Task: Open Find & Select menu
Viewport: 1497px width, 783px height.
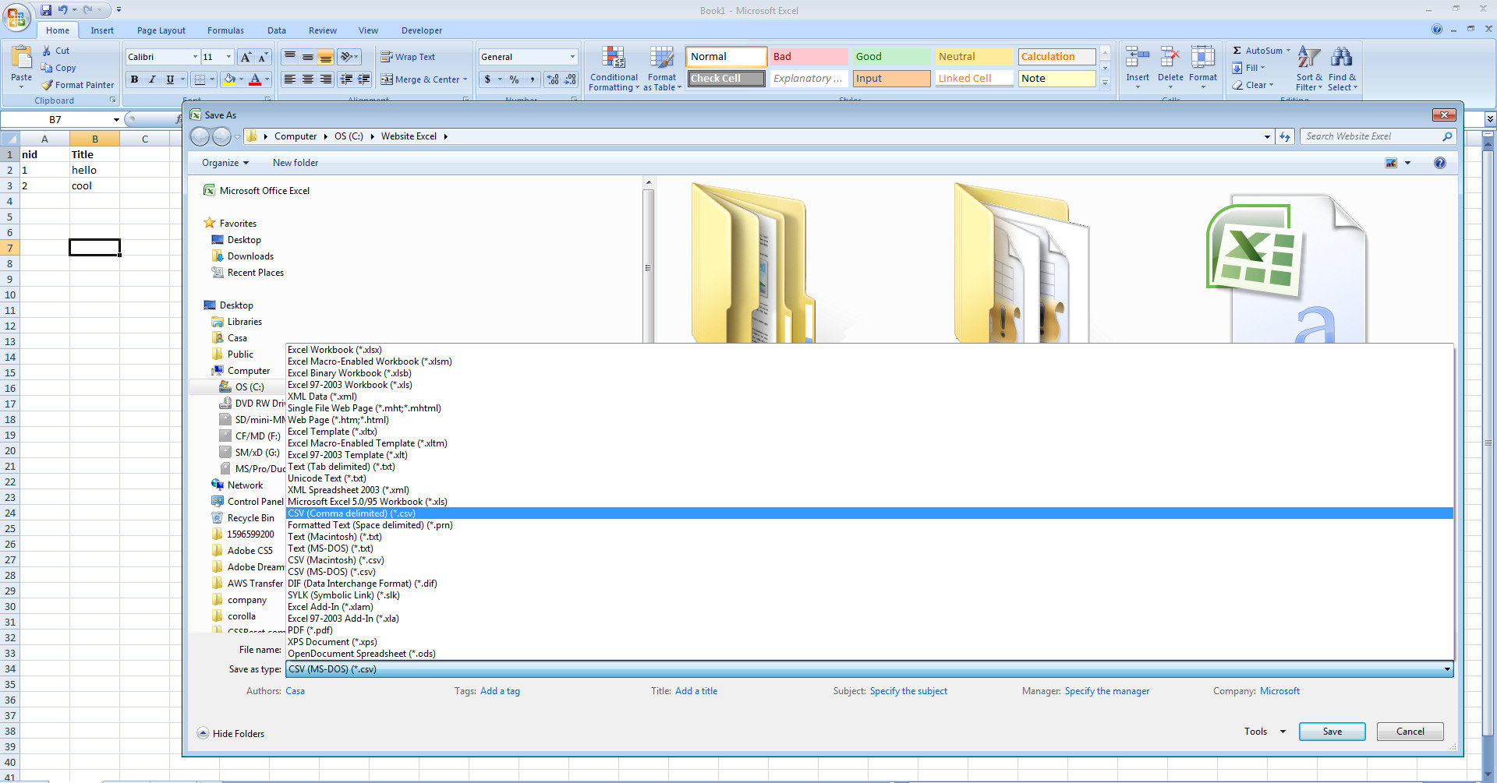Action: pos(1342,69)
